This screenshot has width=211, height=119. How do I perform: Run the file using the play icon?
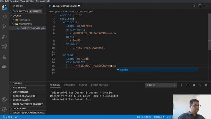pyautogui.click(x=194, y=6)
